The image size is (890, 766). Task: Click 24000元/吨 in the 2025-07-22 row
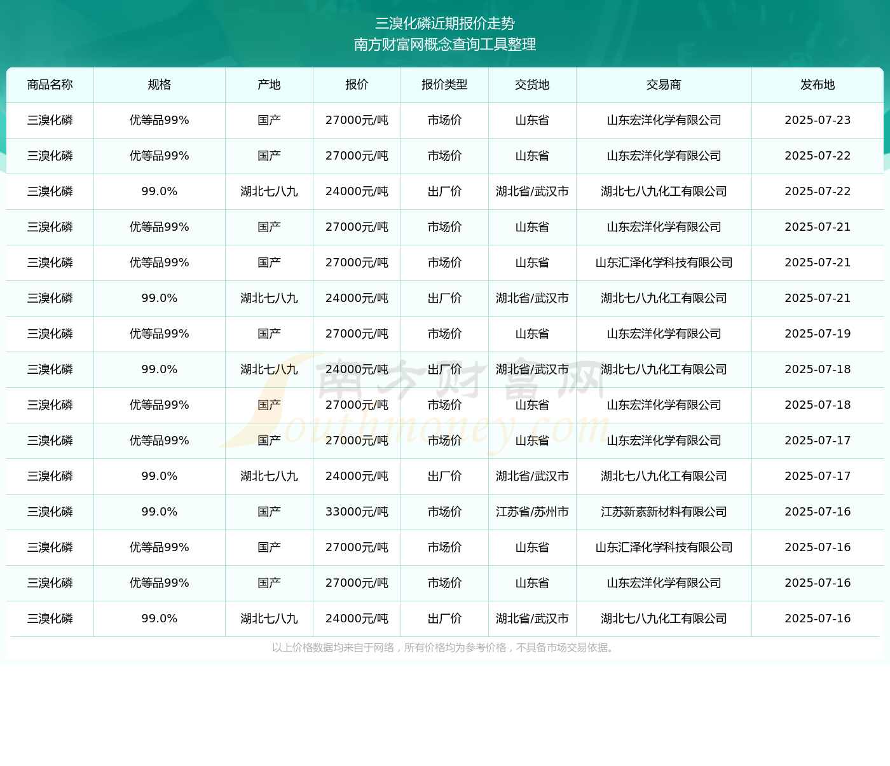[357, 191]
